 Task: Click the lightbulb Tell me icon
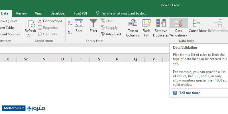[97, 13]
